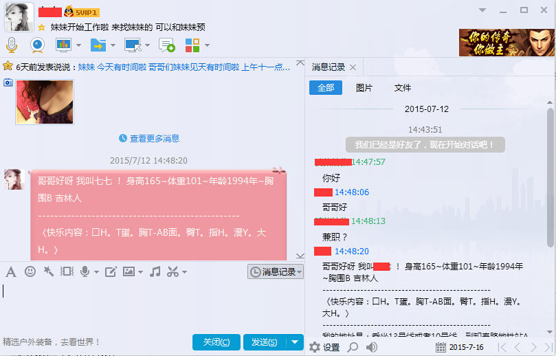
Task: Record a voice message microphone icon
Action: coord(85,271)
